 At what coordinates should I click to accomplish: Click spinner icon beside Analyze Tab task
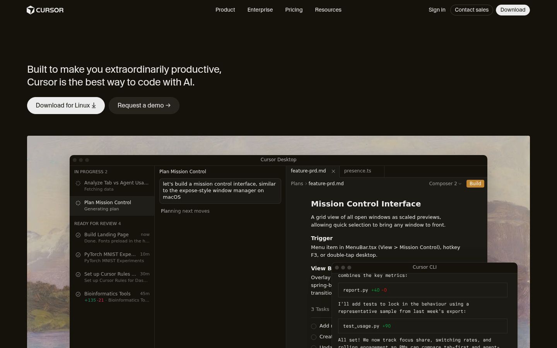pos(78,183)
